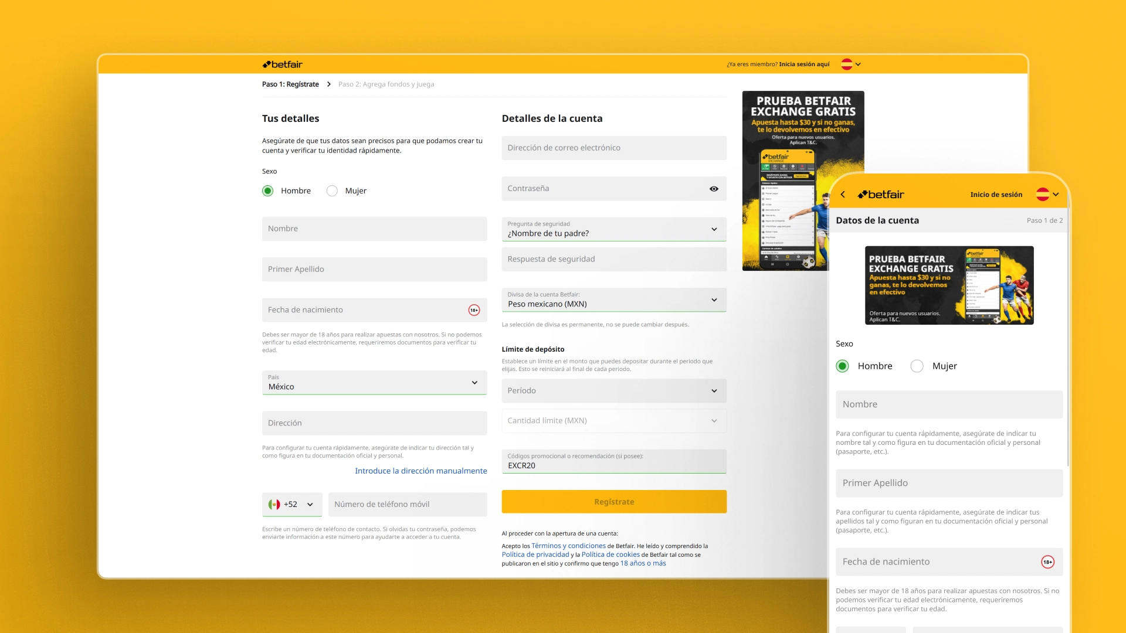
Task: Click the flag icon in desktop header
Action: pyautogui.click(x=847, y=64)
